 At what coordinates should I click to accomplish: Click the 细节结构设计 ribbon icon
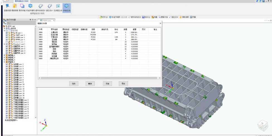click(x=41, y=6)
